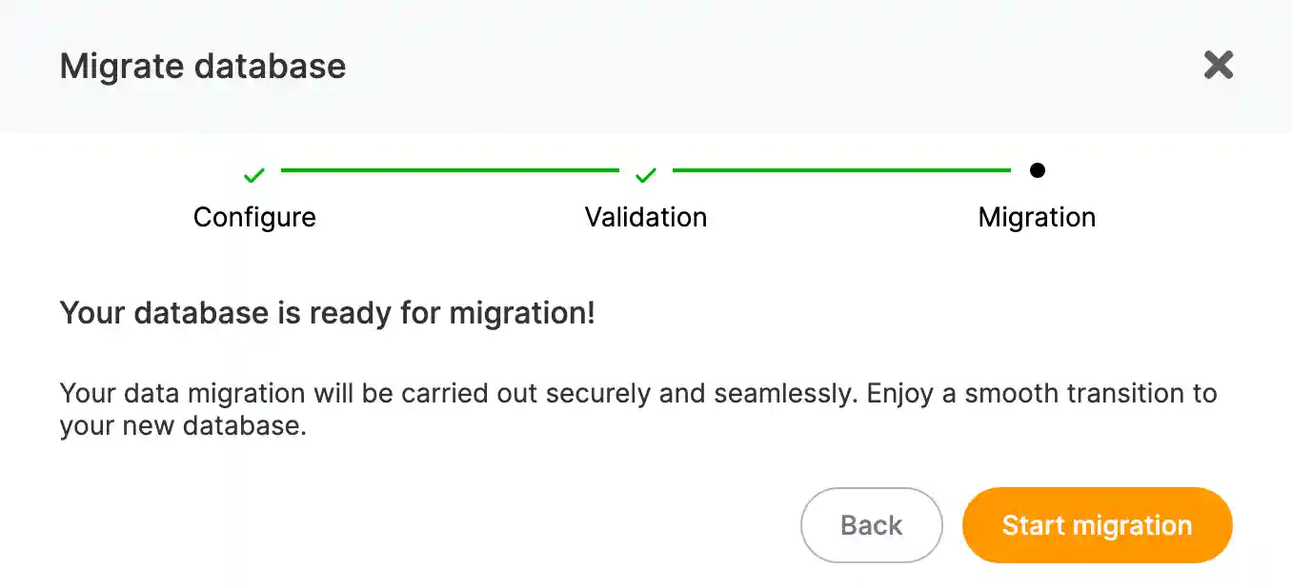Click the progress line between Configure and Validation

pyautogui.click(x=448, y=171)
